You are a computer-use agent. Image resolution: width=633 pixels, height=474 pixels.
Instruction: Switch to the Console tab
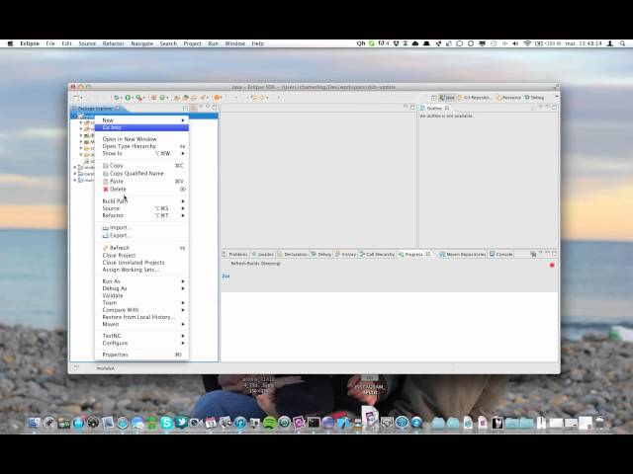(x=501, y=255)
